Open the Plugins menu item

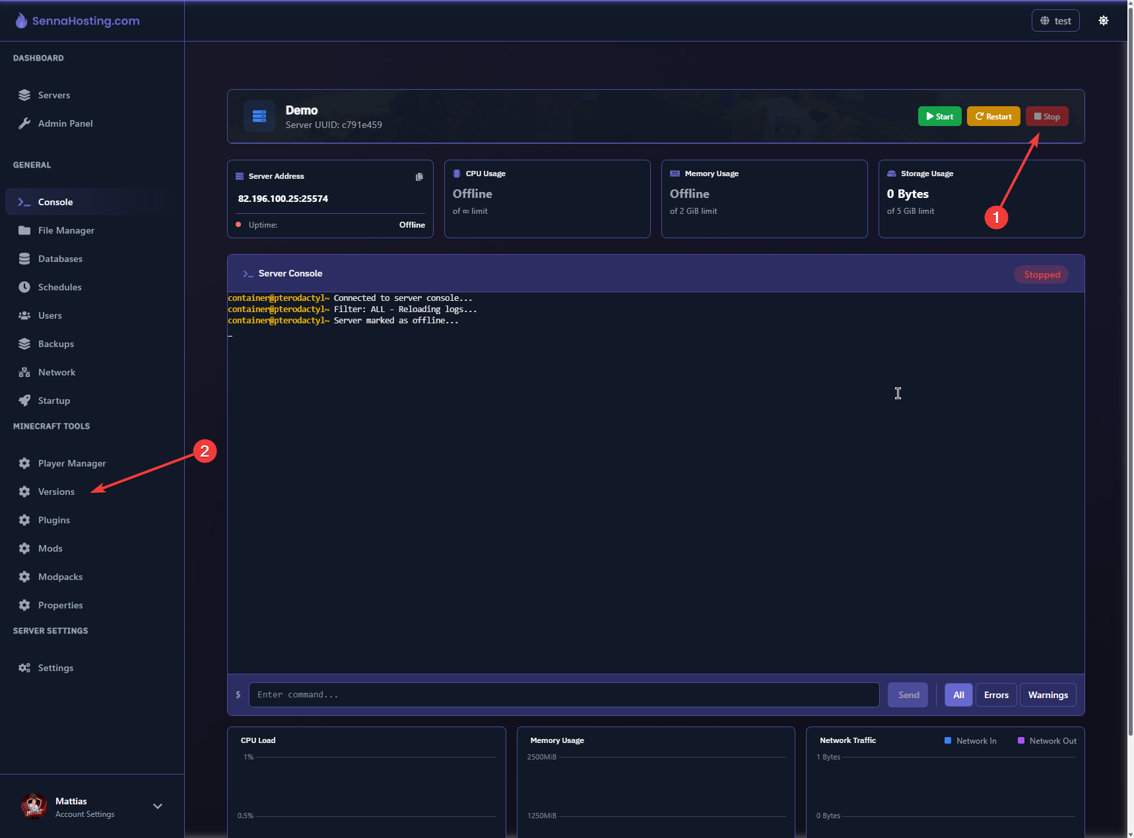coord(53,520)
